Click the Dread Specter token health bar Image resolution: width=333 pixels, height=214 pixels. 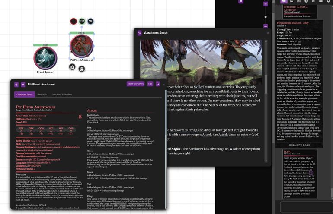pyautogui.click(x=45, y=45)
